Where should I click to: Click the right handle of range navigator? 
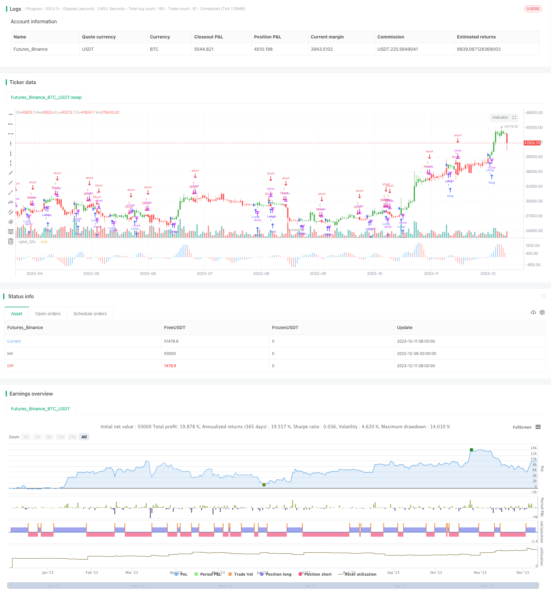538,586
